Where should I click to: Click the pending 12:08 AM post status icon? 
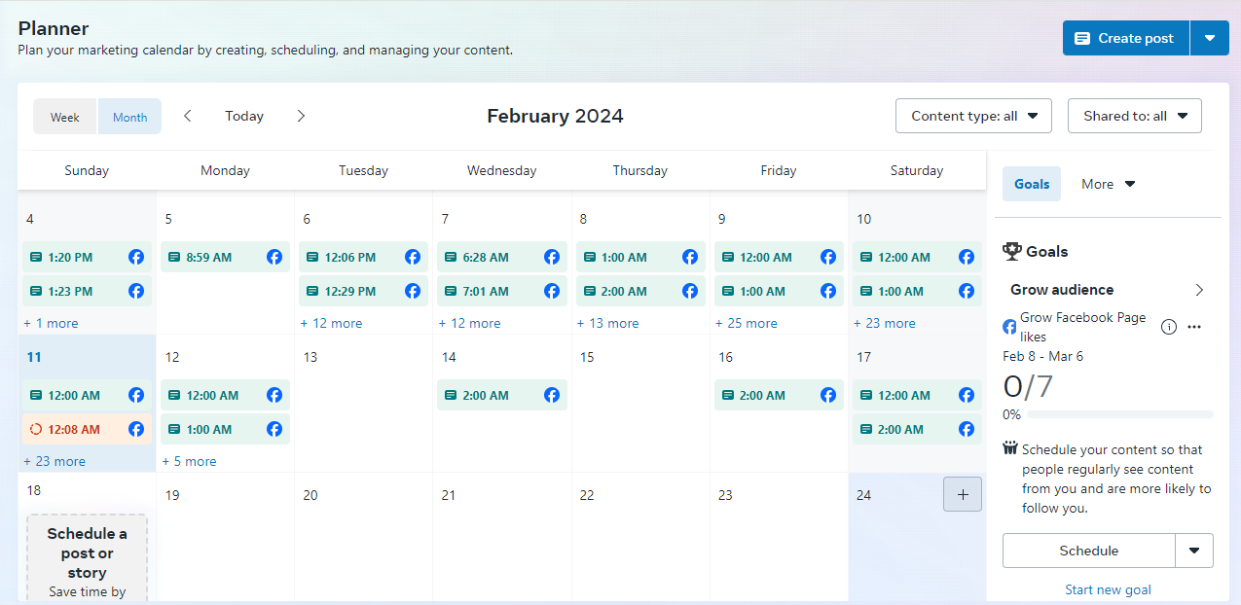pyautogui.click(x=36, y=429)
